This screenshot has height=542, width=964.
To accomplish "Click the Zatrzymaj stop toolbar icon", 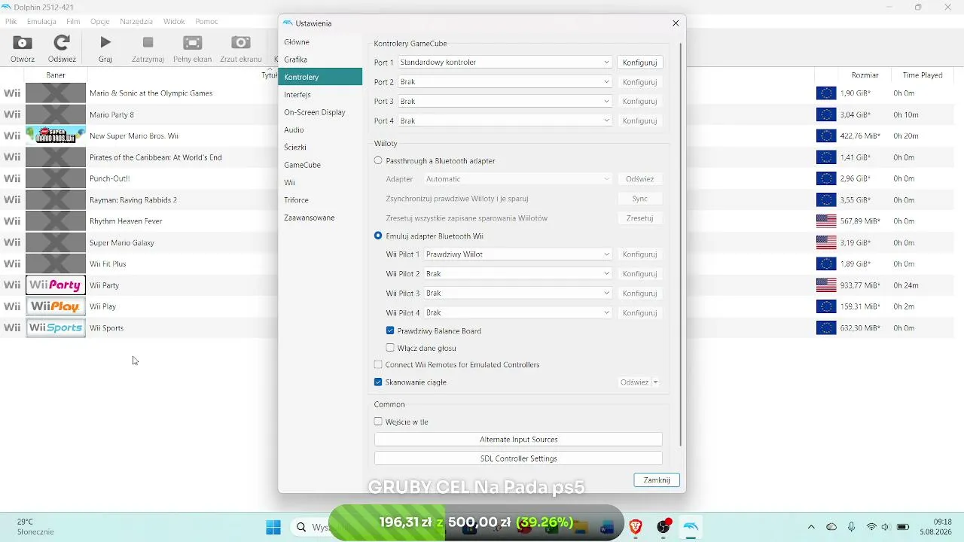I will tap(148, 43).
